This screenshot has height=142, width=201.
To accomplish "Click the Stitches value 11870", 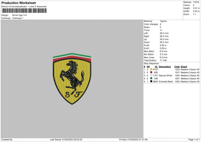I will pyautogui.click(x=196, y=2).
